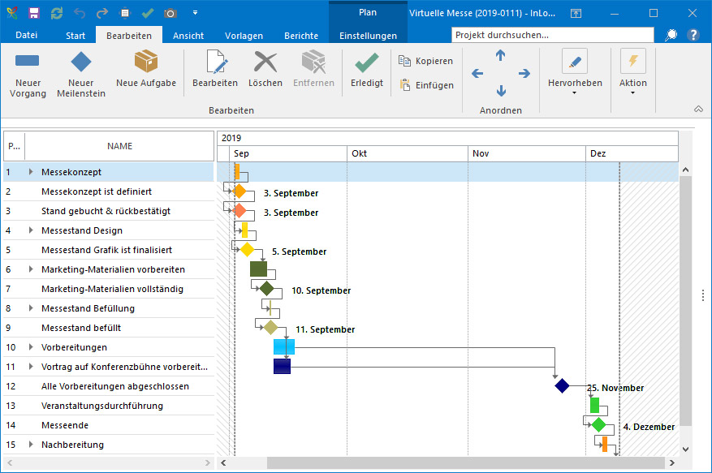Viewport: 712px width, 473px height.
Task: Click the Projekt durchsuchen search field
Action: point(553,35)
